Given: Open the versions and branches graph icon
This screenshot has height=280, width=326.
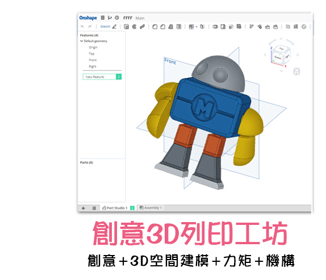Looking at the screenshot, I should coord(110,18).
